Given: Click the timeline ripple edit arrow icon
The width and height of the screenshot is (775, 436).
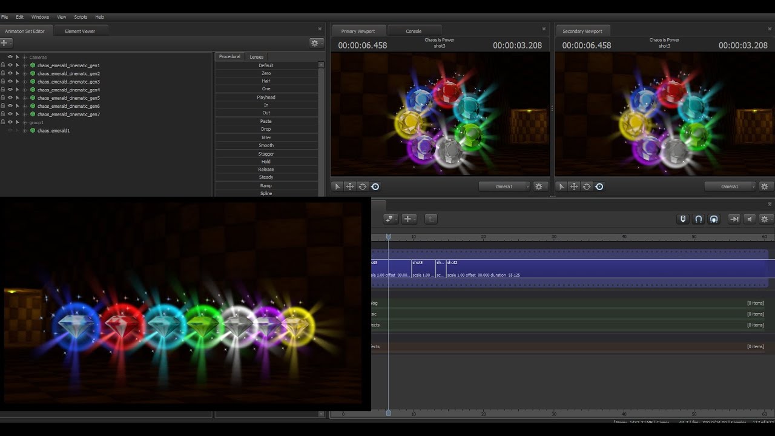Looking at the screenshot, I should (734, 219).
